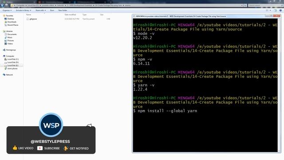Click 14-Create Package File using Yarn breadcrumb

pos(108,5)
